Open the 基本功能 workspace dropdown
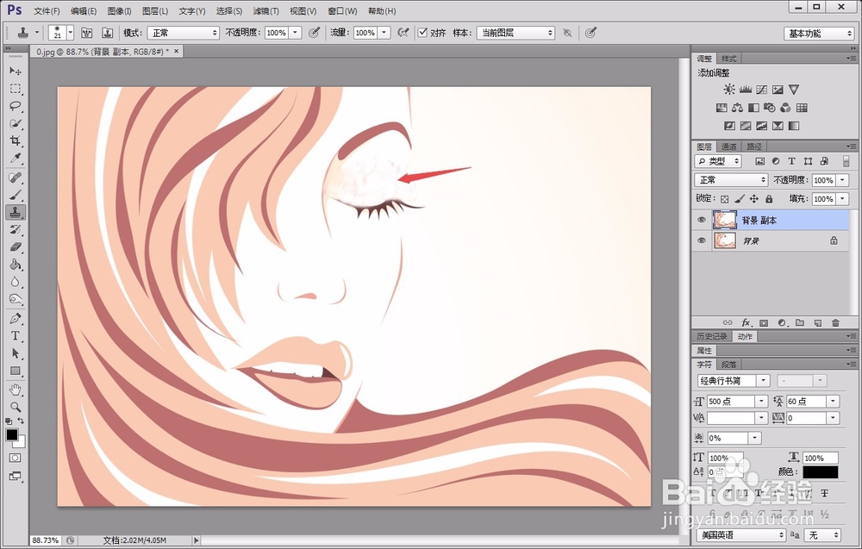 click(x=819, y=34)
